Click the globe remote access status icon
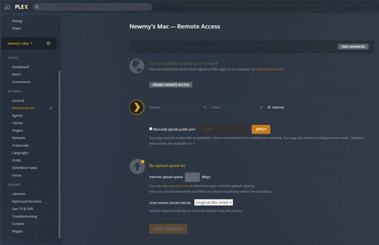 (136, 66)
